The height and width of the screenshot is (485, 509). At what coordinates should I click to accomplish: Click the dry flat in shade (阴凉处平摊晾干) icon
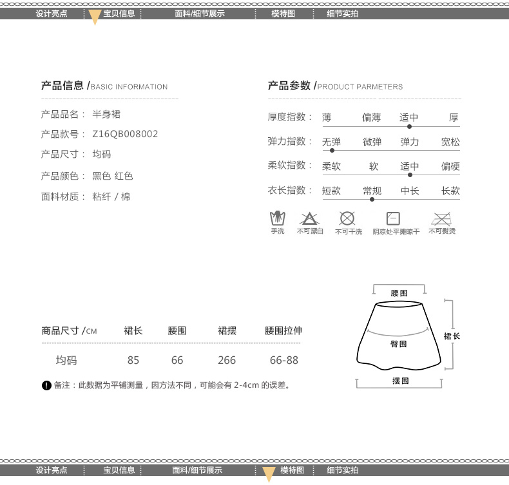coord(393,218)
